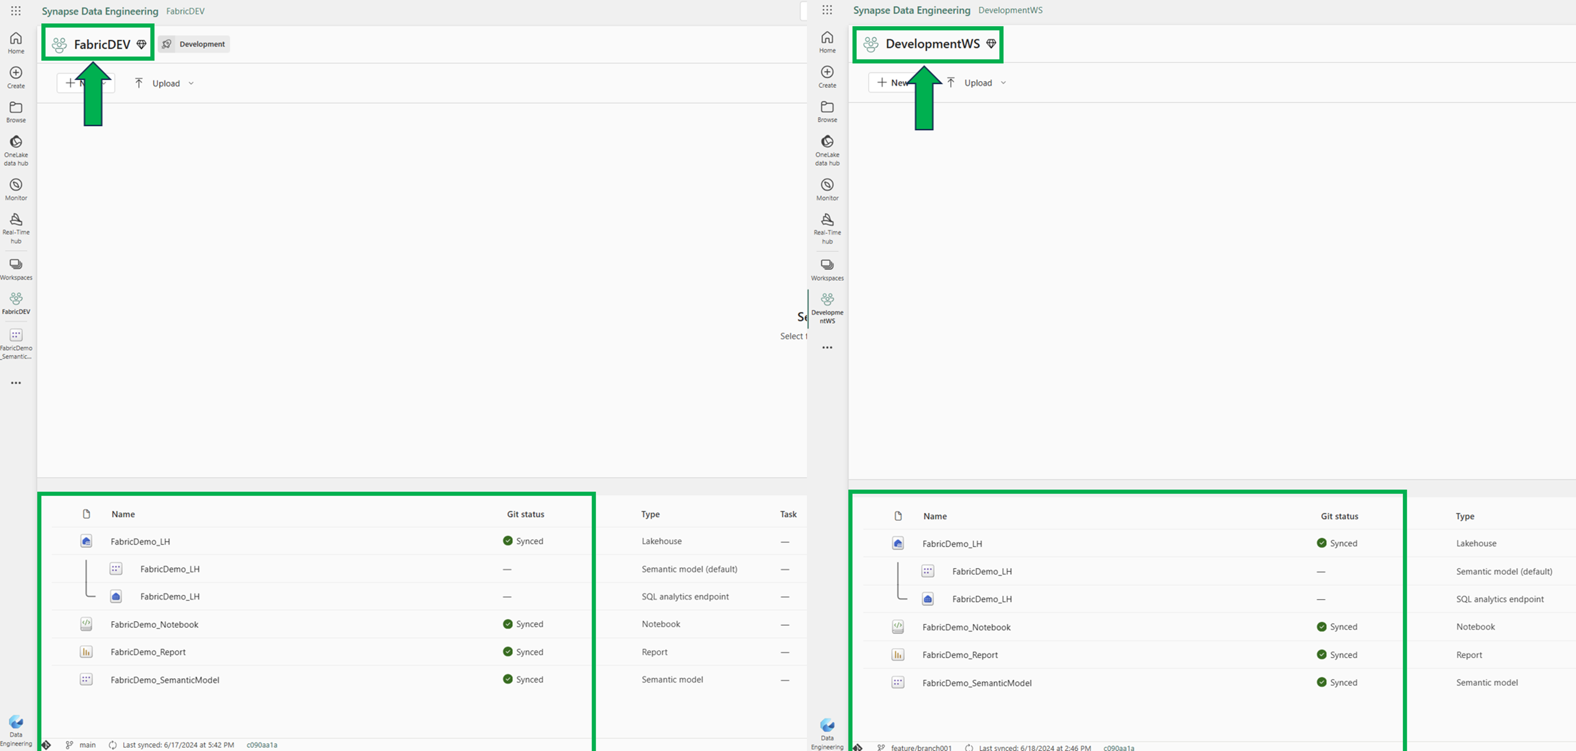
Task: Sort by Name column in DevelopmentWS list
Action: tap(935, 516)
